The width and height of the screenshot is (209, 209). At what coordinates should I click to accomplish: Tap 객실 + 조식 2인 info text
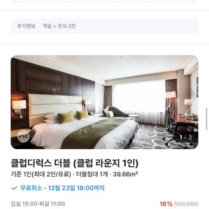pyautogui.click(x=59, y=26)
